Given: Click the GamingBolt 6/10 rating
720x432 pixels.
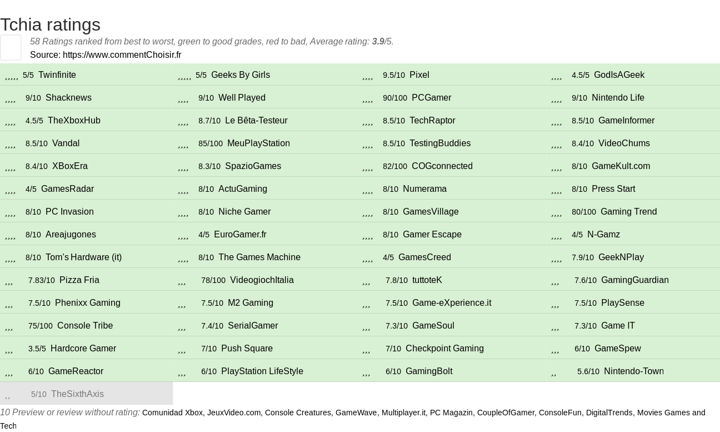Looking at the screenshot, I should [452, 371].
